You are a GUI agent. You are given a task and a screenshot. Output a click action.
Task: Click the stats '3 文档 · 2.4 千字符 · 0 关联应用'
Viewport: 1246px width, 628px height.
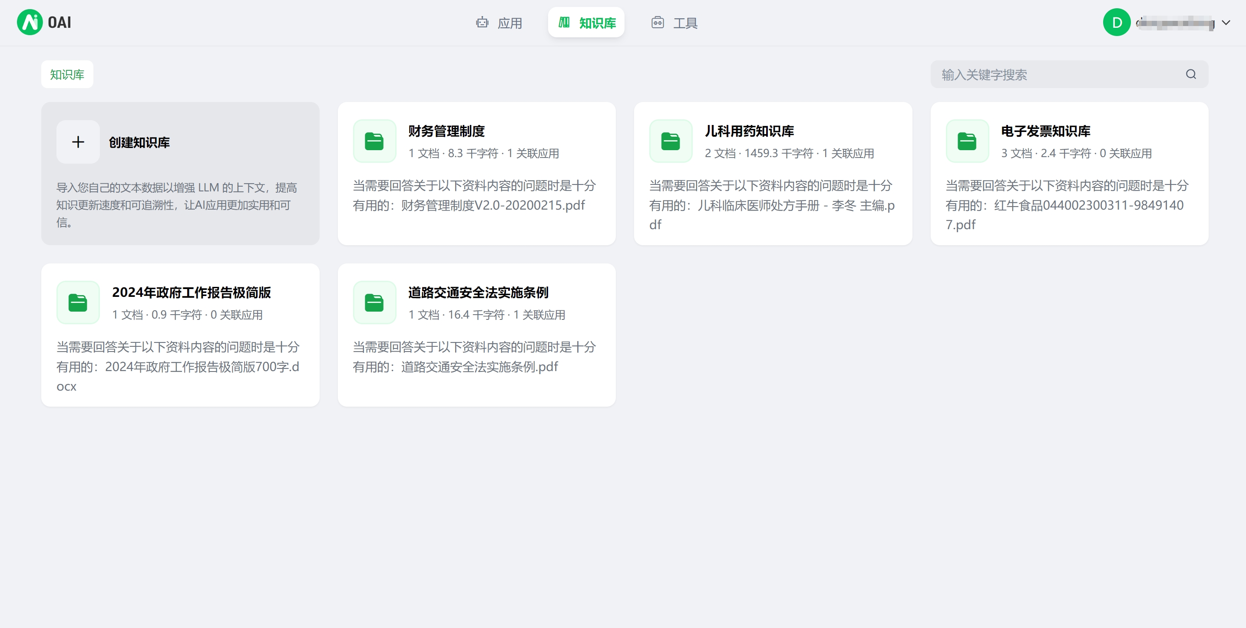pos(1076,153)
